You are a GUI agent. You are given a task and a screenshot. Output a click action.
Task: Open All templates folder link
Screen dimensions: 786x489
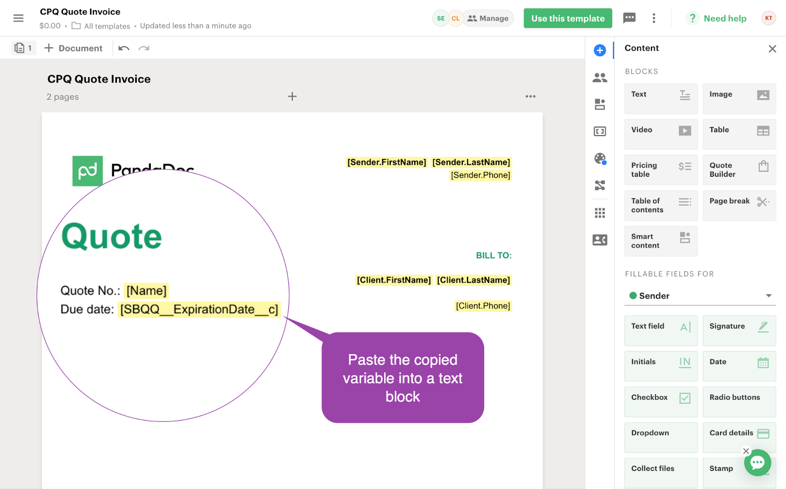tap(101, 26)
